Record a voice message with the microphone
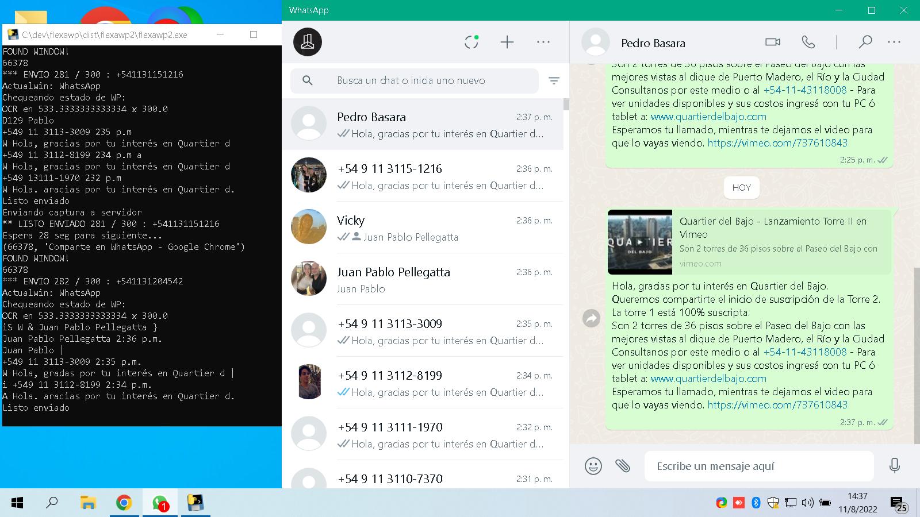 (x=895, y=466)
